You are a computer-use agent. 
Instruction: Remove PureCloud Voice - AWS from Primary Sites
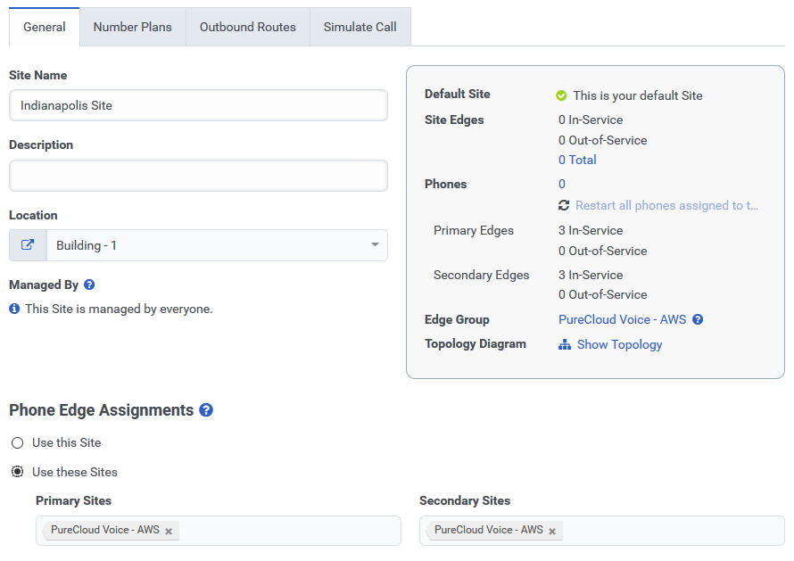click(x=169, y=531)
